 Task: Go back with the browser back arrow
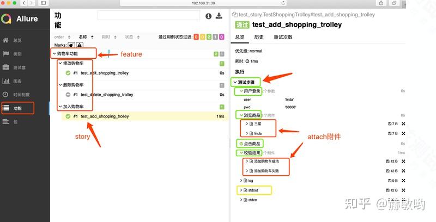24,3
